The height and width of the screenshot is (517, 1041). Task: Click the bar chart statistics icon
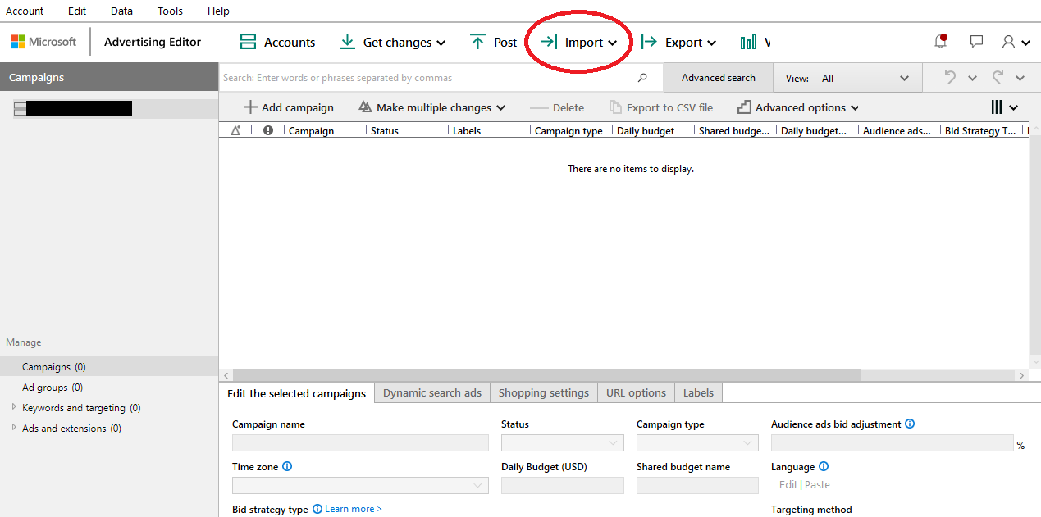pos(748,42)
